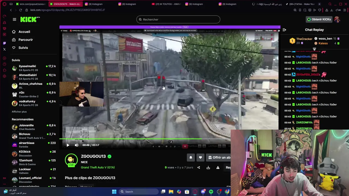Switch to TikTok Make Your Day tab
Screen dimensions: 349x196
pos(300,4)
